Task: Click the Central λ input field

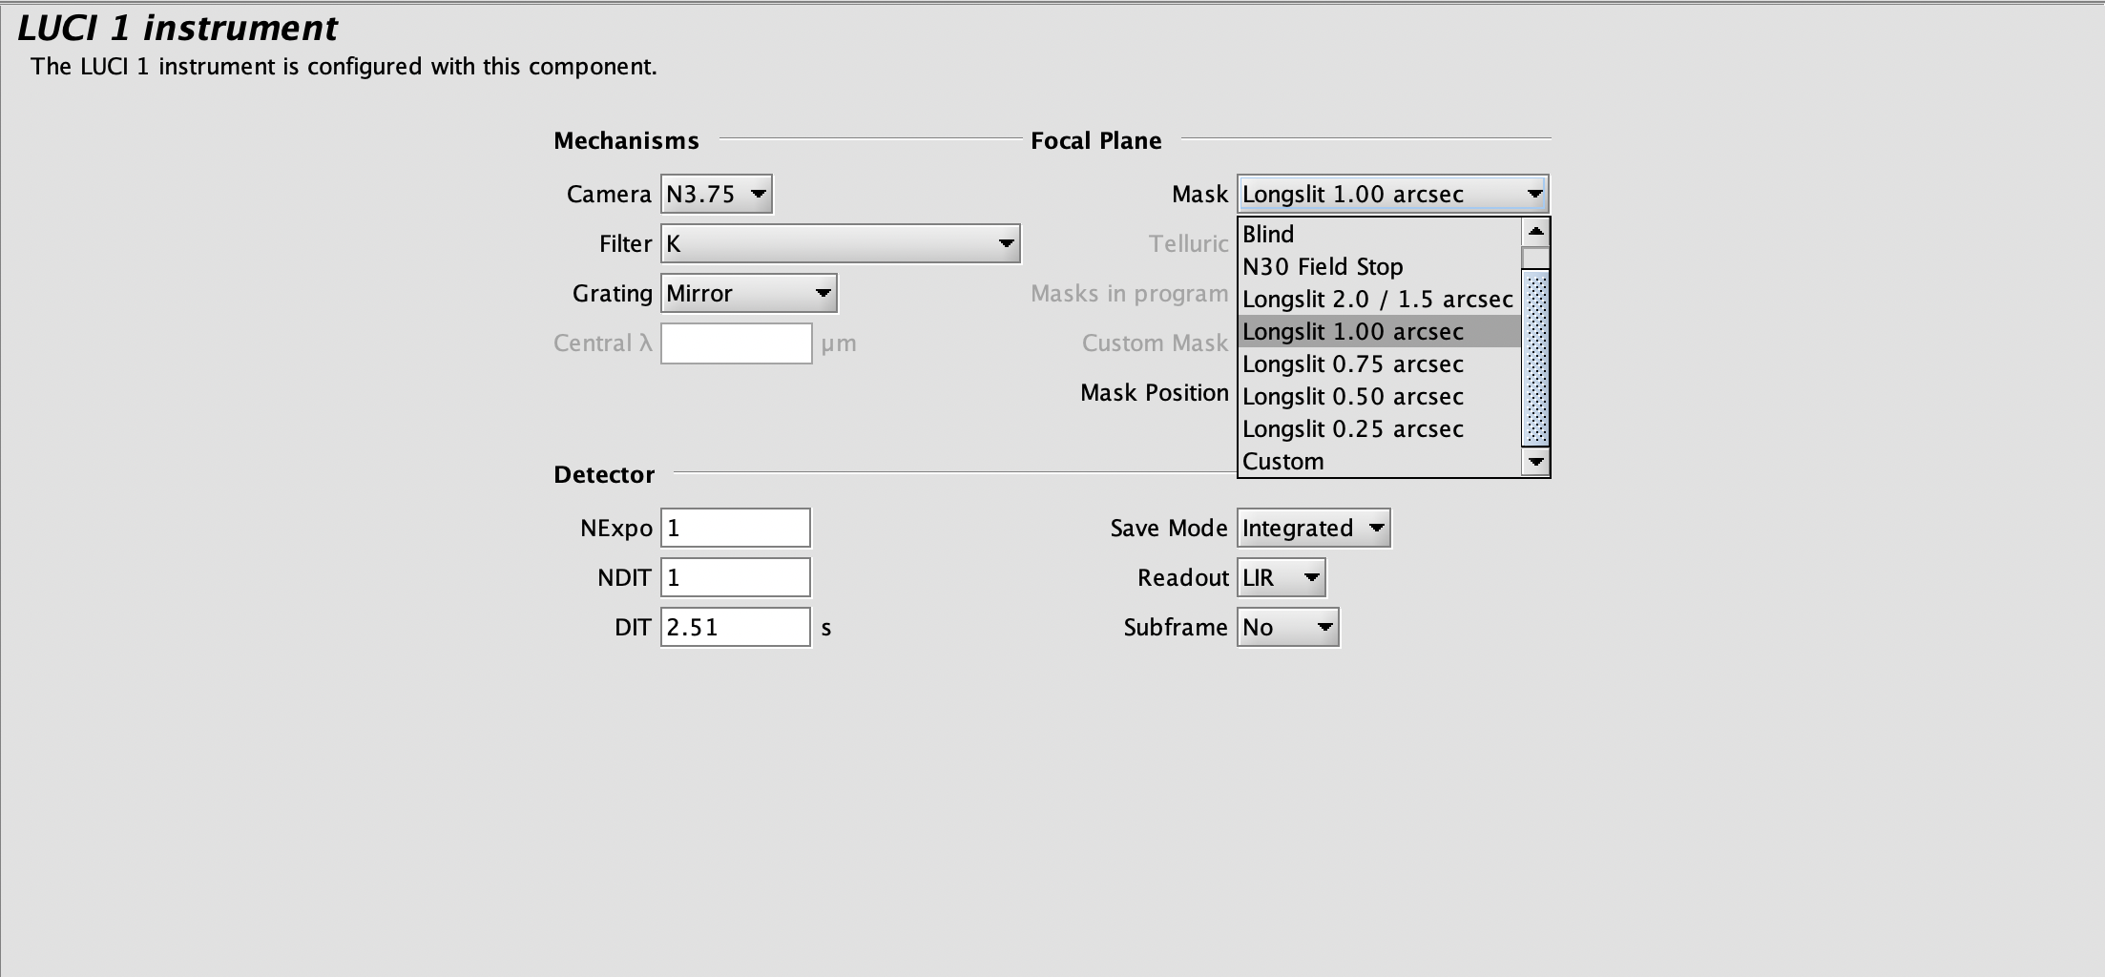Action: click(736, 343)
